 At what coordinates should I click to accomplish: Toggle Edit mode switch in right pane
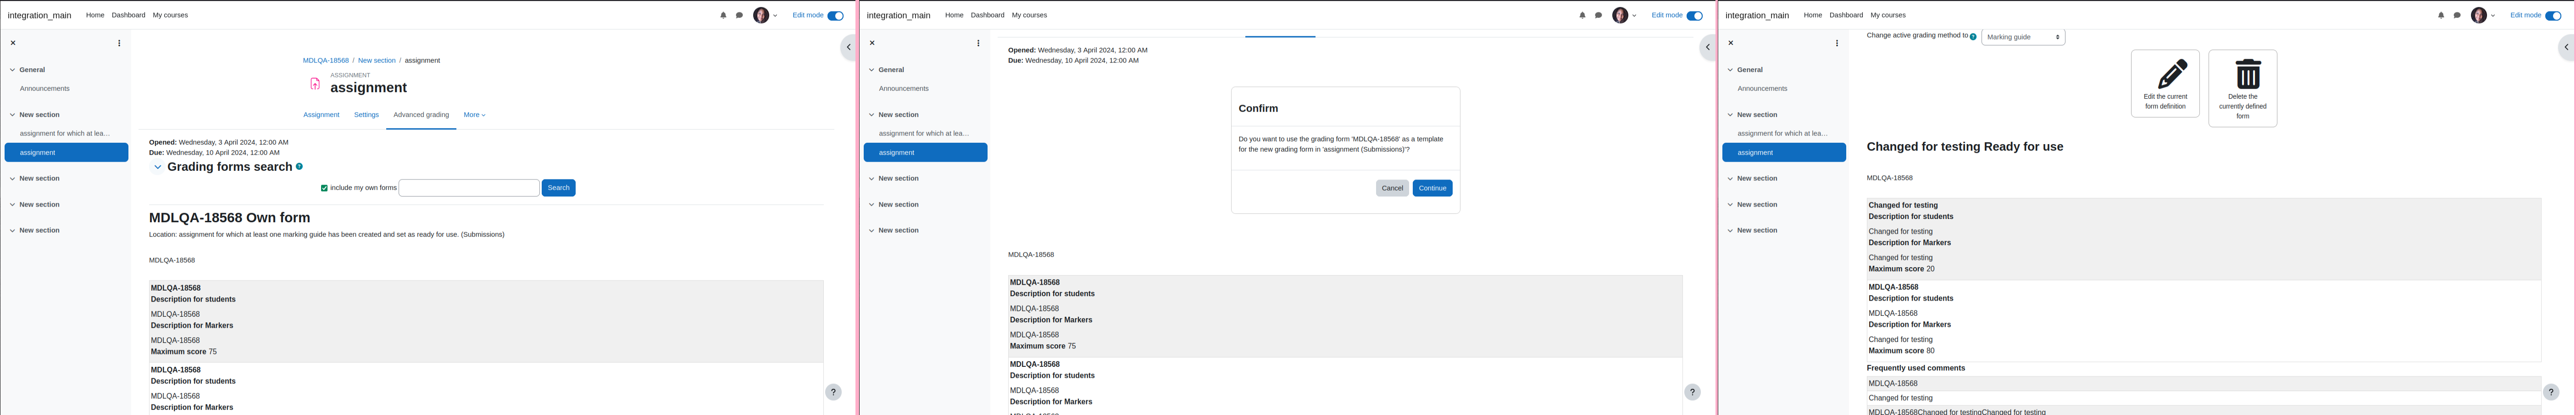coord(2553,15)
